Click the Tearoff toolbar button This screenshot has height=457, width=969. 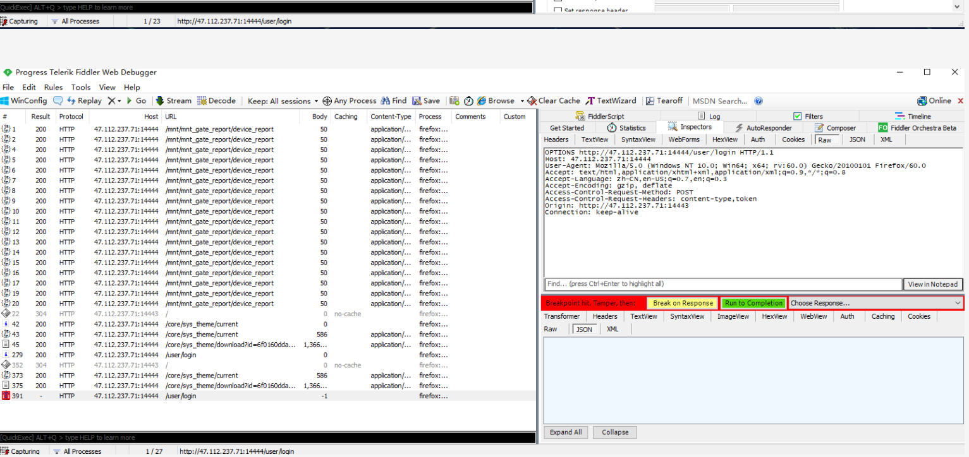pos(664,101)
